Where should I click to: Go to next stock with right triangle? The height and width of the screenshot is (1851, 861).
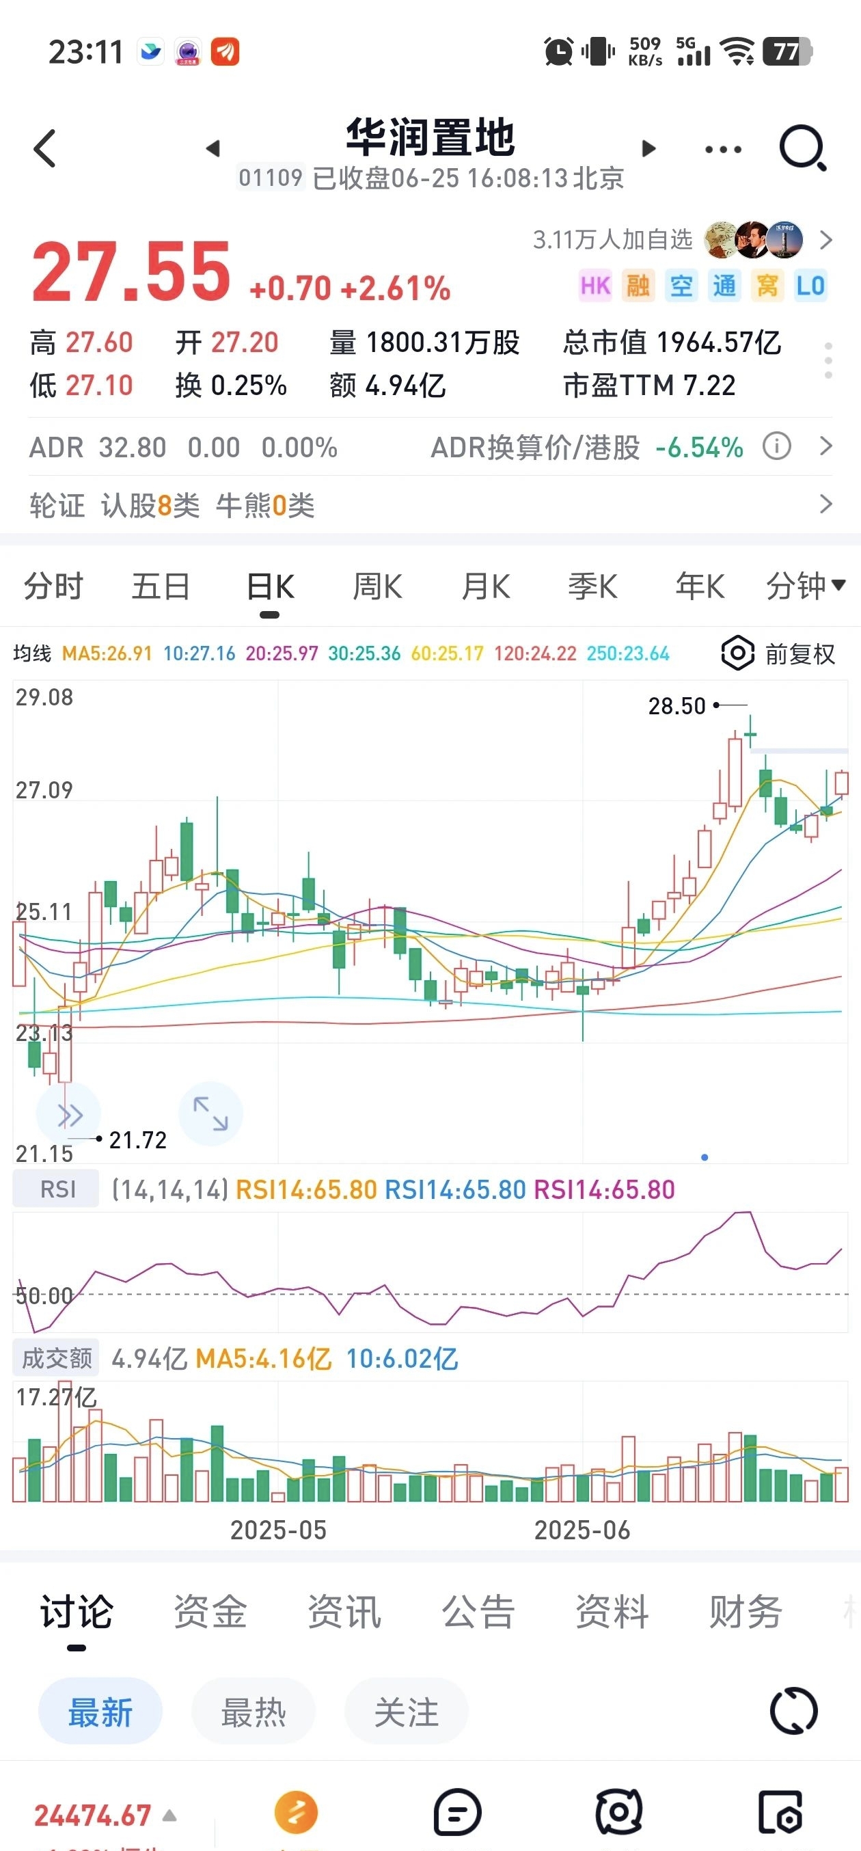pos(648,149)
